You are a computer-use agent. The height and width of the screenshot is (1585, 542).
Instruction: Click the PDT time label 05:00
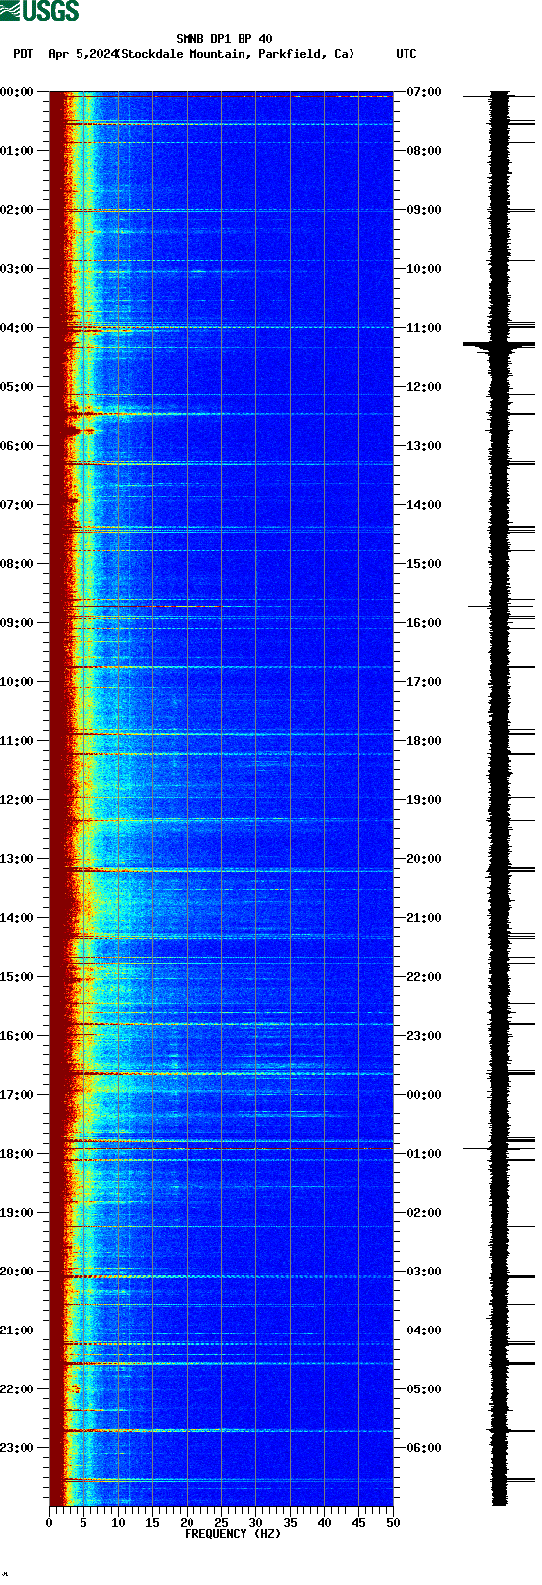tap(18, 387)
